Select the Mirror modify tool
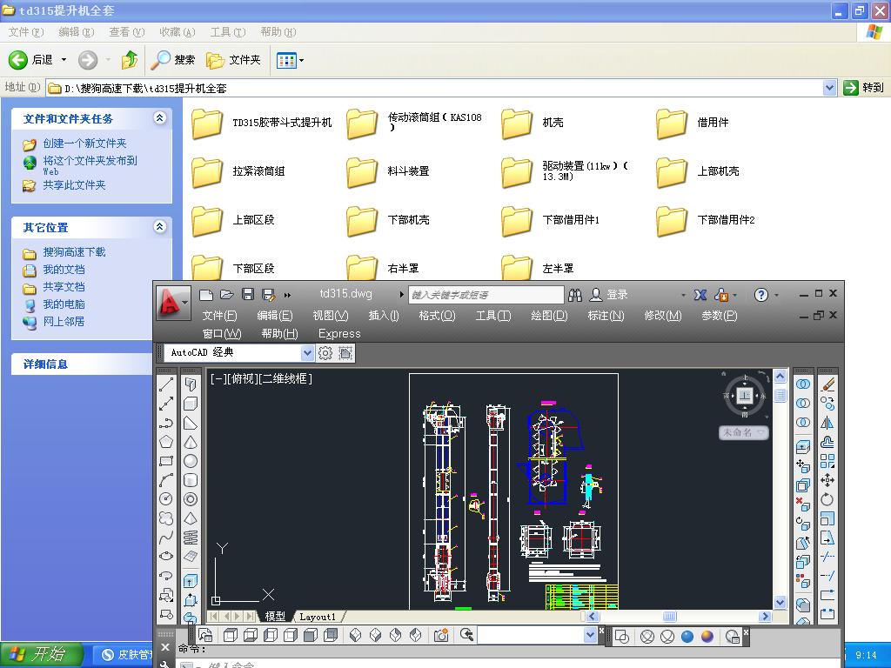 point(827,423)
